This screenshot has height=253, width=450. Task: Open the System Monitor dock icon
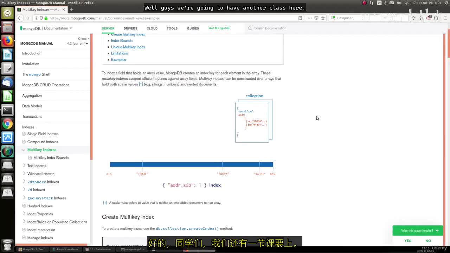pos(7,137)
